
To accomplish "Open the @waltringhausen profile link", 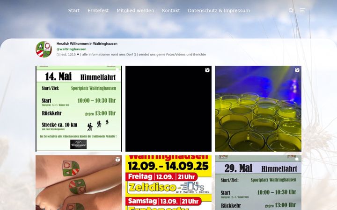I will [71, 49].
